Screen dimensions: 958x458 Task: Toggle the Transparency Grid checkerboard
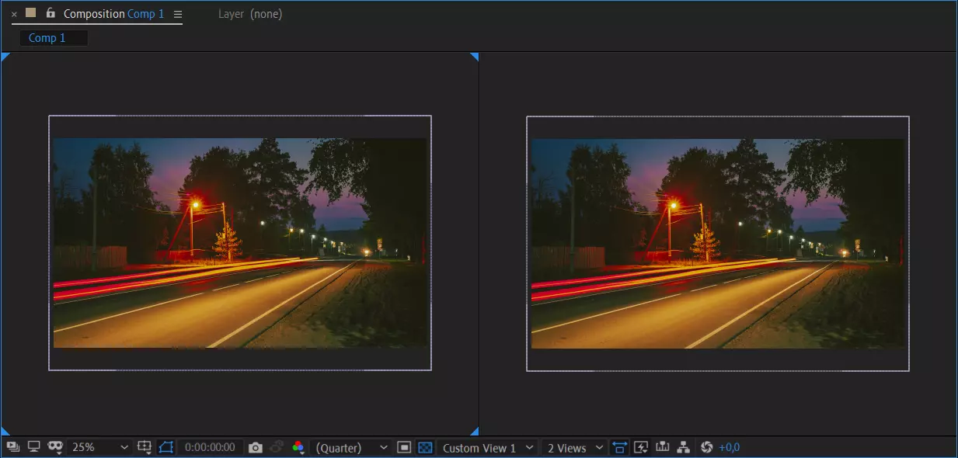(x=425, y=448)
